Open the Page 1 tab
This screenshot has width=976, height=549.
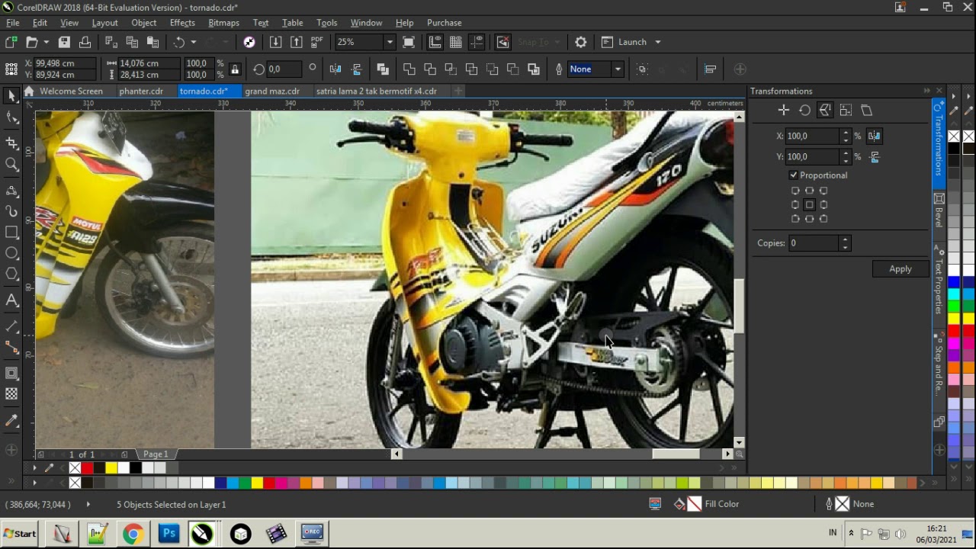point(156,454)
